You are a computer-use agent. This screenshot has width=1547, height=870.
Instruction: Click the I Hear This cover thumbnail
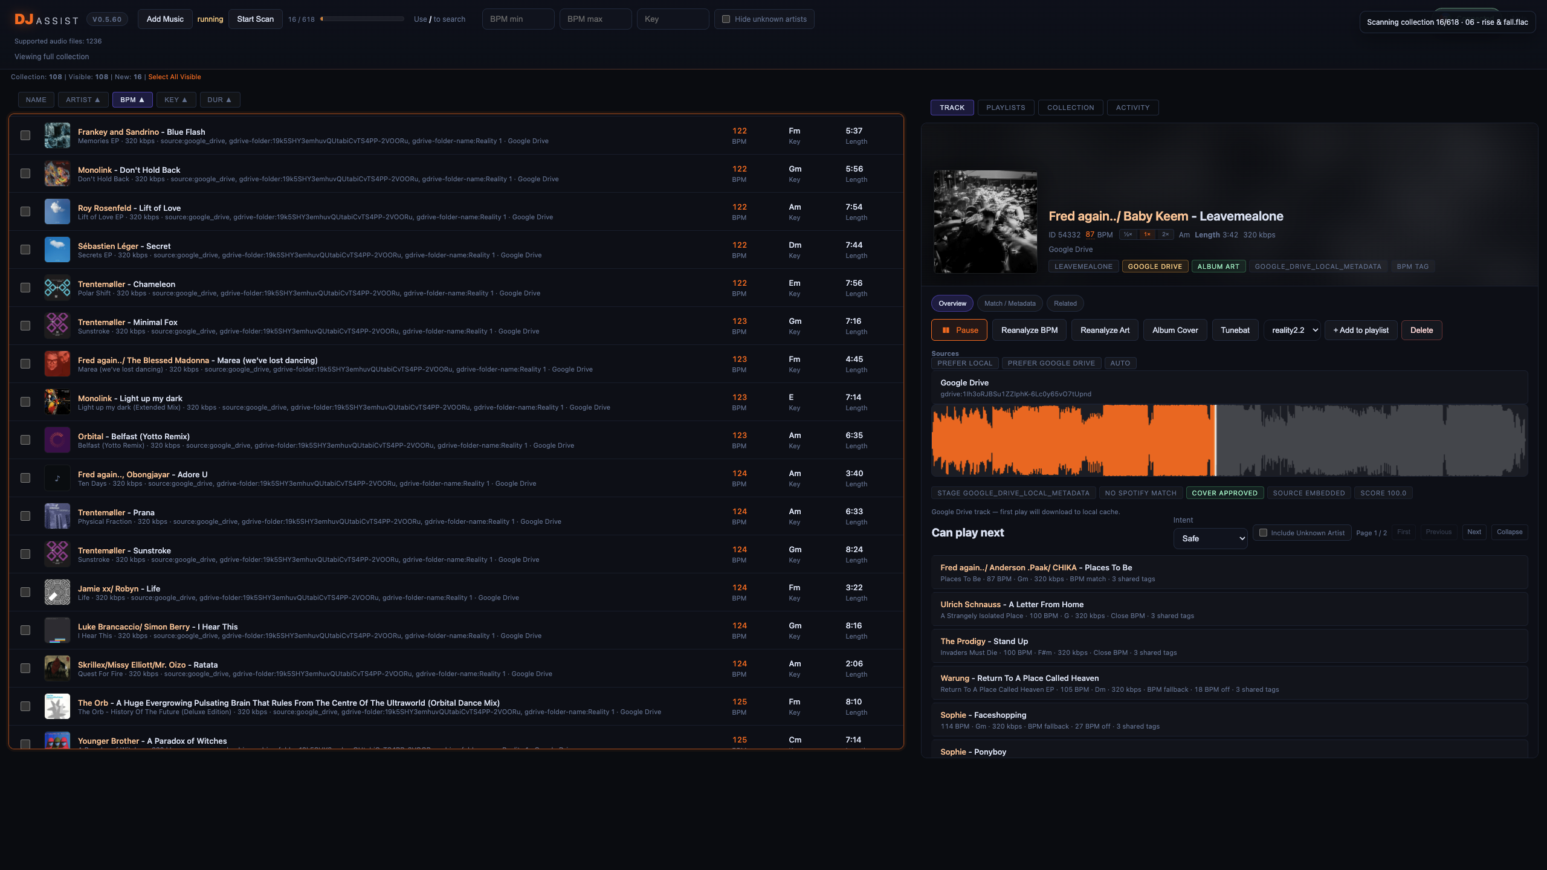(x=57, y=630)
